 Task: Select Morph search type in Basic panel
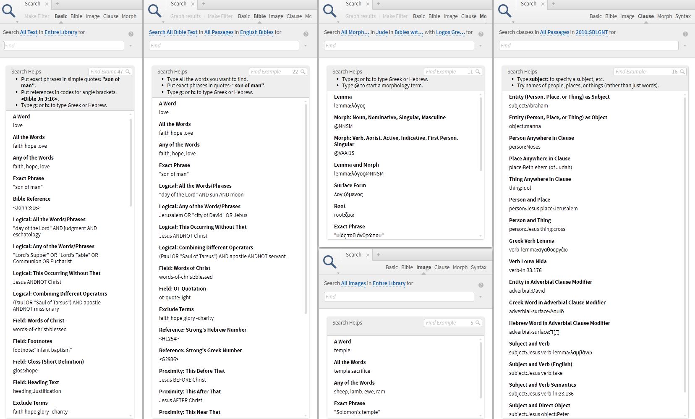(x=129, y=16)
